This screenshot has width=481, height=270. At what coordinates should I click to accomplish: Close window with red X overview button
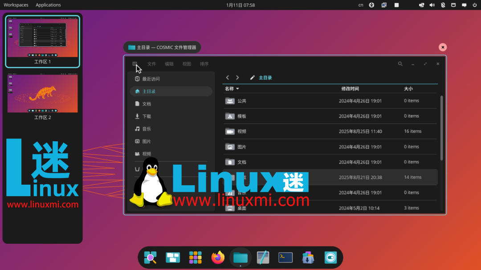point(443,47)
